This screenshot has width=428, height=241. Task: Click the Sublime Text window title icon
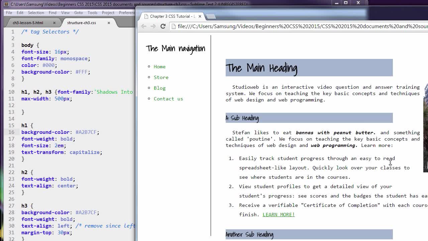6,4
